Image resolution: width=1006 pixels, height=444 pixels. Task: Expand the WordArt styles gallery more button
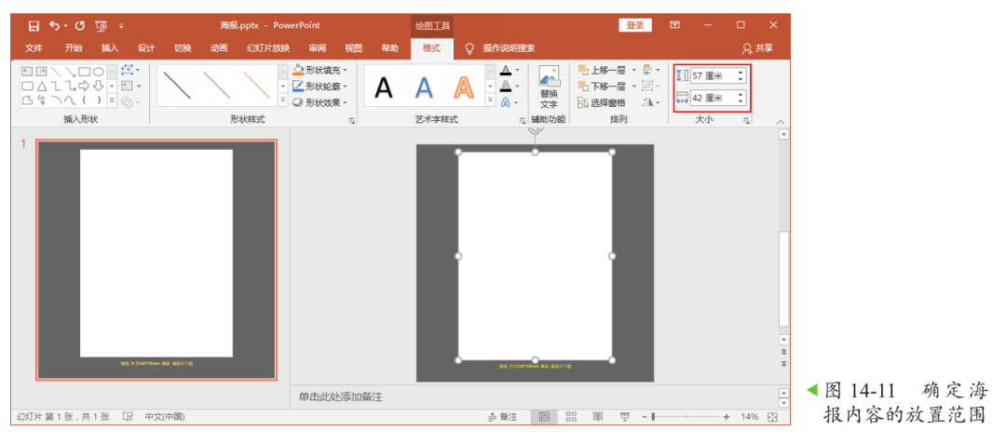pyautogui.click(x=490, y=101)
